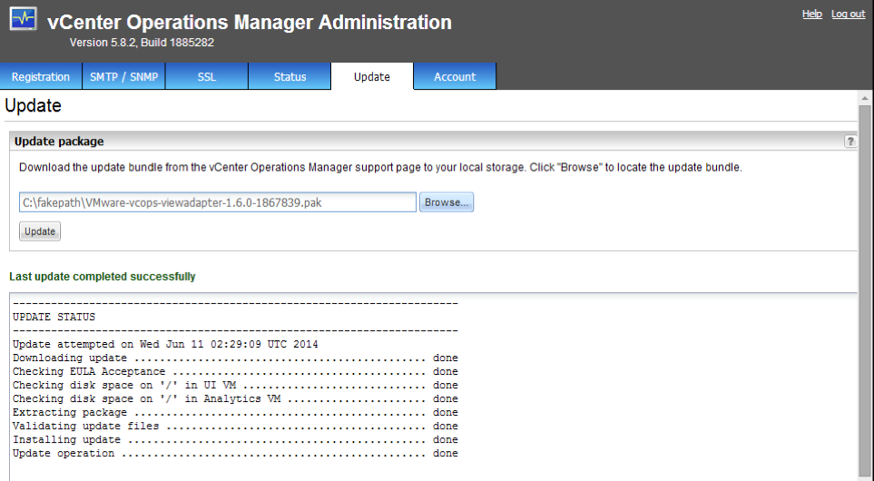This screenshot has width=874, height=481.
Task: Click the Update button to start update
Action: tap(40, 231)
